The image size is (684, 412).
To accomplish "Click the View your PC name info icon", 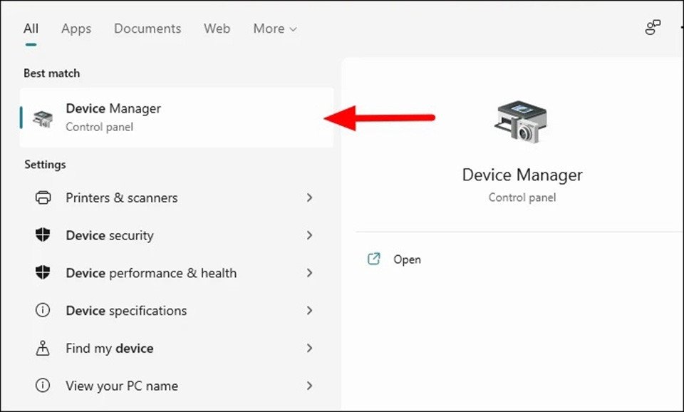I will [x=43, y=385].
